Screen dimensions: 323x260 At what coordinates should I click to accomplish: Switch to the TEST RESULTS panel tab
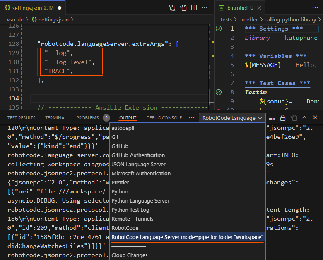point(21,118)
